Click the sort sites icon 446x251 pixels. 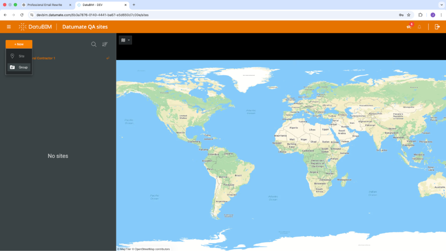(105, 44)
